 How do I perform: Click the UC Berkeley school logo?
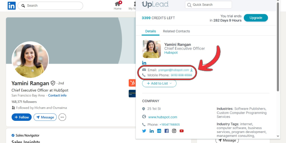[132, 93]
